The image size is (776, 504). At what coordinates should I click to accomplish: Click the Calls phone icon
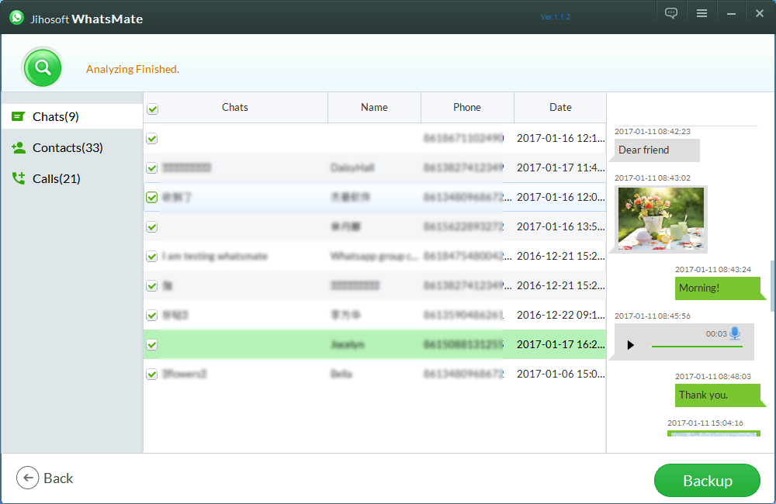pyautogui.click(x=19, y=178)
